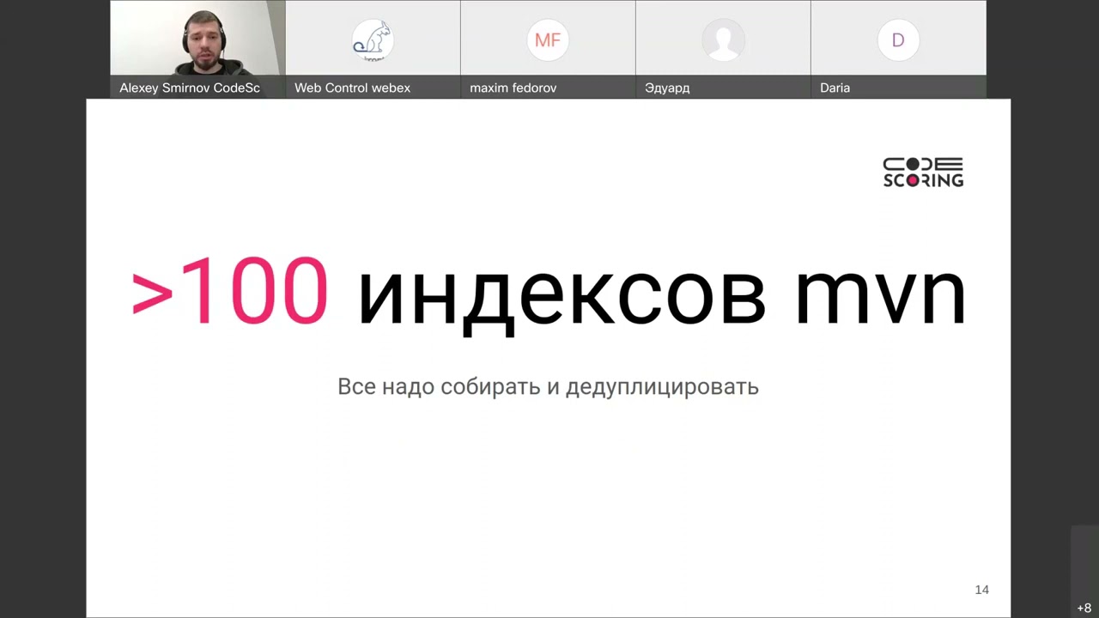Select Alexey Smirnov's video thumbnail
This screenshot has height=618, width=1099.
197,49
